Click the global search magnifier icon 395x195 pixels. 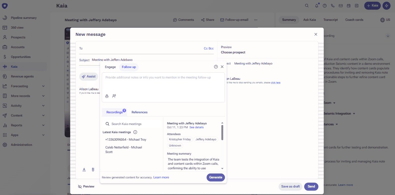[x=306, y=6]
